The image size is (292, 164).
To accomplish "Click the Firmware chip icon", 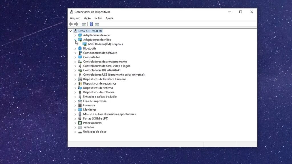I will [80, 105].
